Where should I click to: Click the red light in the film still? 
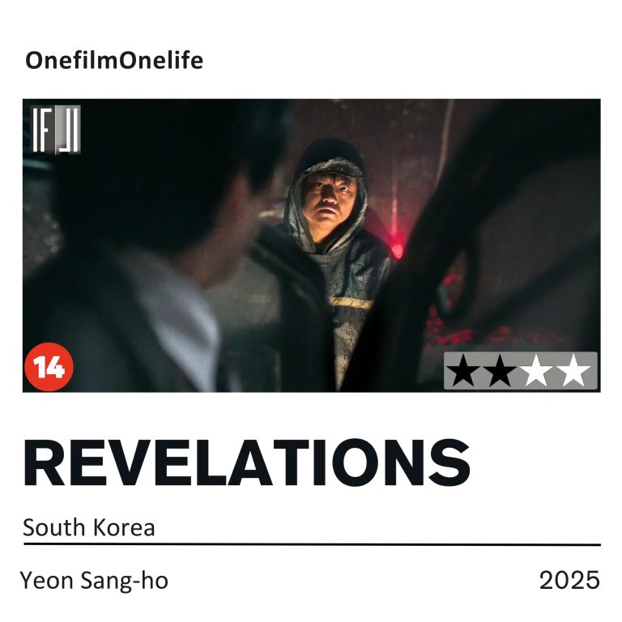click(397, 249)
